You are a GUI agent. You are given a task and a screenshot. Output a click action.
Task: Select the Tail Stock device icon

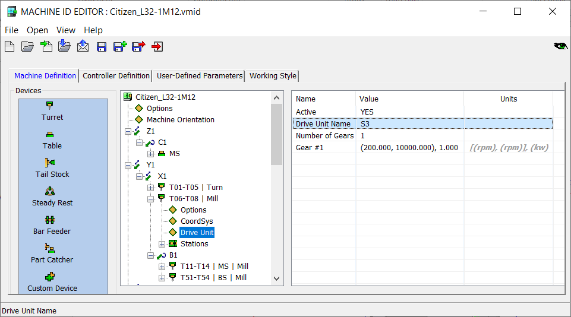pos(50,162)
